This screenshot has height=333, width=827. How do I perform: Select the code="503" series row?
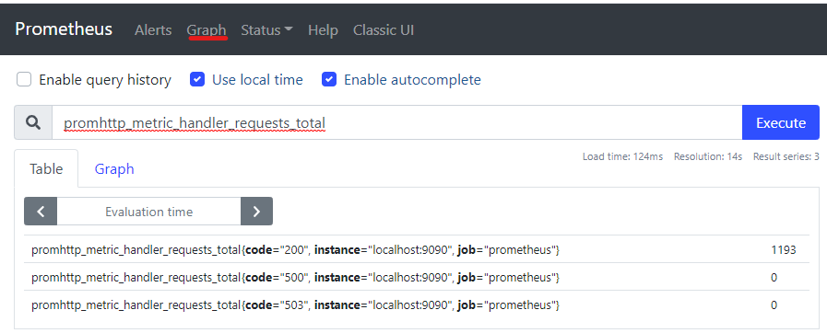[417, 304]
